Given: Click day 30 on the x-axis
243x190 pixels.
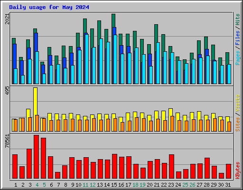Looking at the screenshot, I should pos(221,185).
